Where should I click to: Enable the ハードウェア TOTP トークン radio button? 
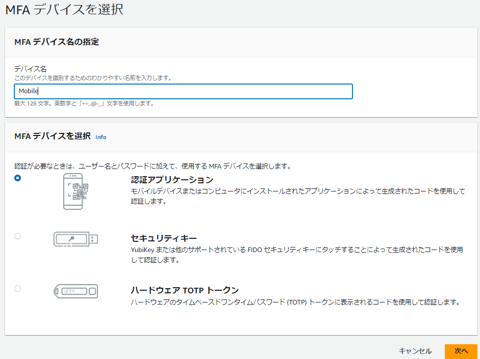point(18,288)
